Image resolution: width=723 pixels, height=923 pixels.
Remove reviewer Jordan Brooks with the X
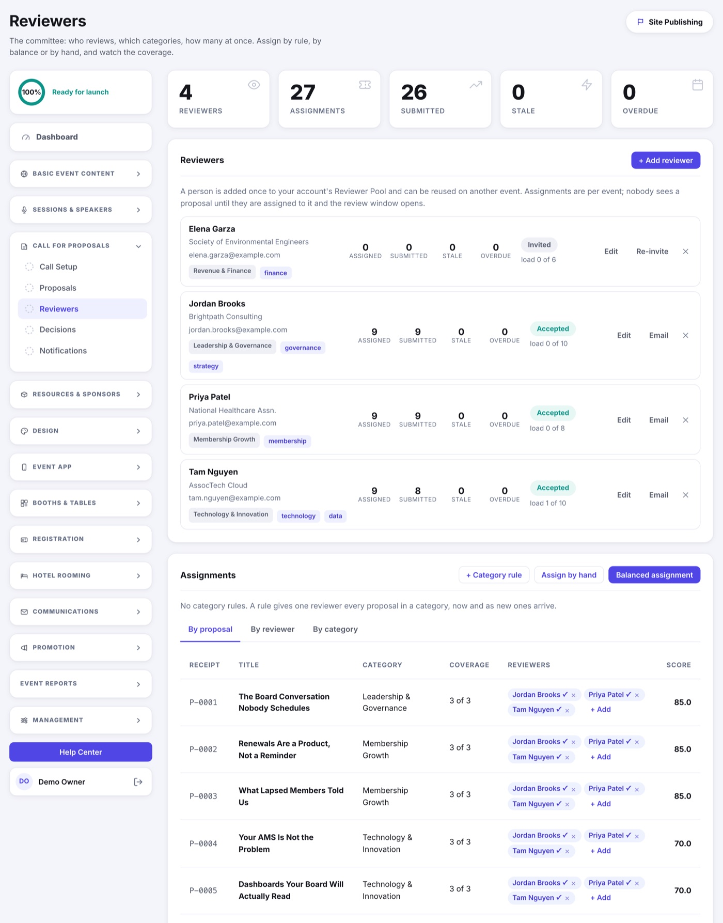tap(685, 336)
